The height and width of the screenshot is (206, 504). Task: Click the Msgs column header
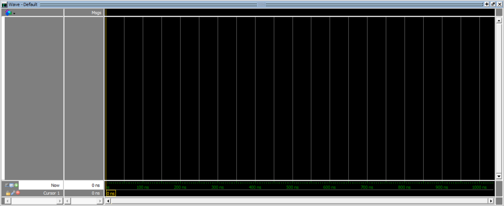click(x=96, y=13)
